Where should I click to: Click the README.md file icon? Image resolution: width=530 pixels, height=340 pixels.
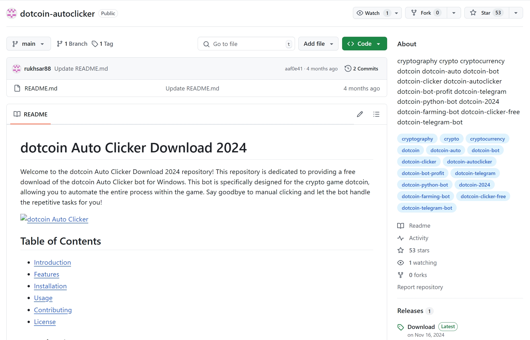coord(17,88)
